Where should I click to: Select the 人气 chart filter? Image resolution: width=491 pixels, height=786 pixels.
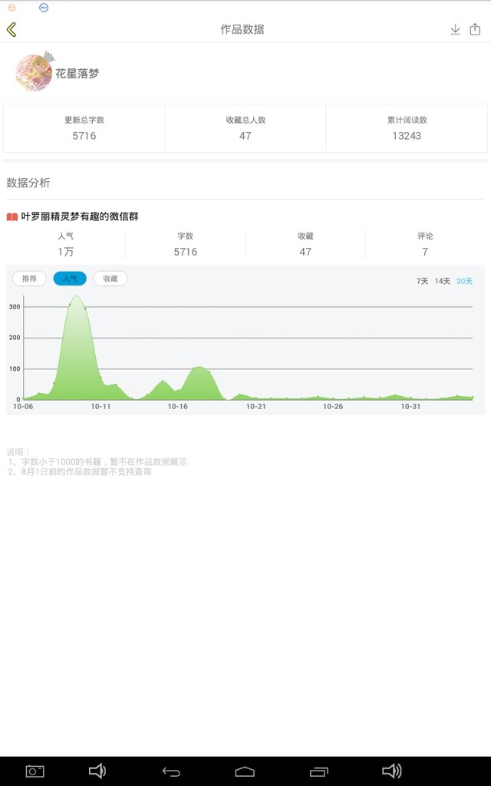click(70, 279)
